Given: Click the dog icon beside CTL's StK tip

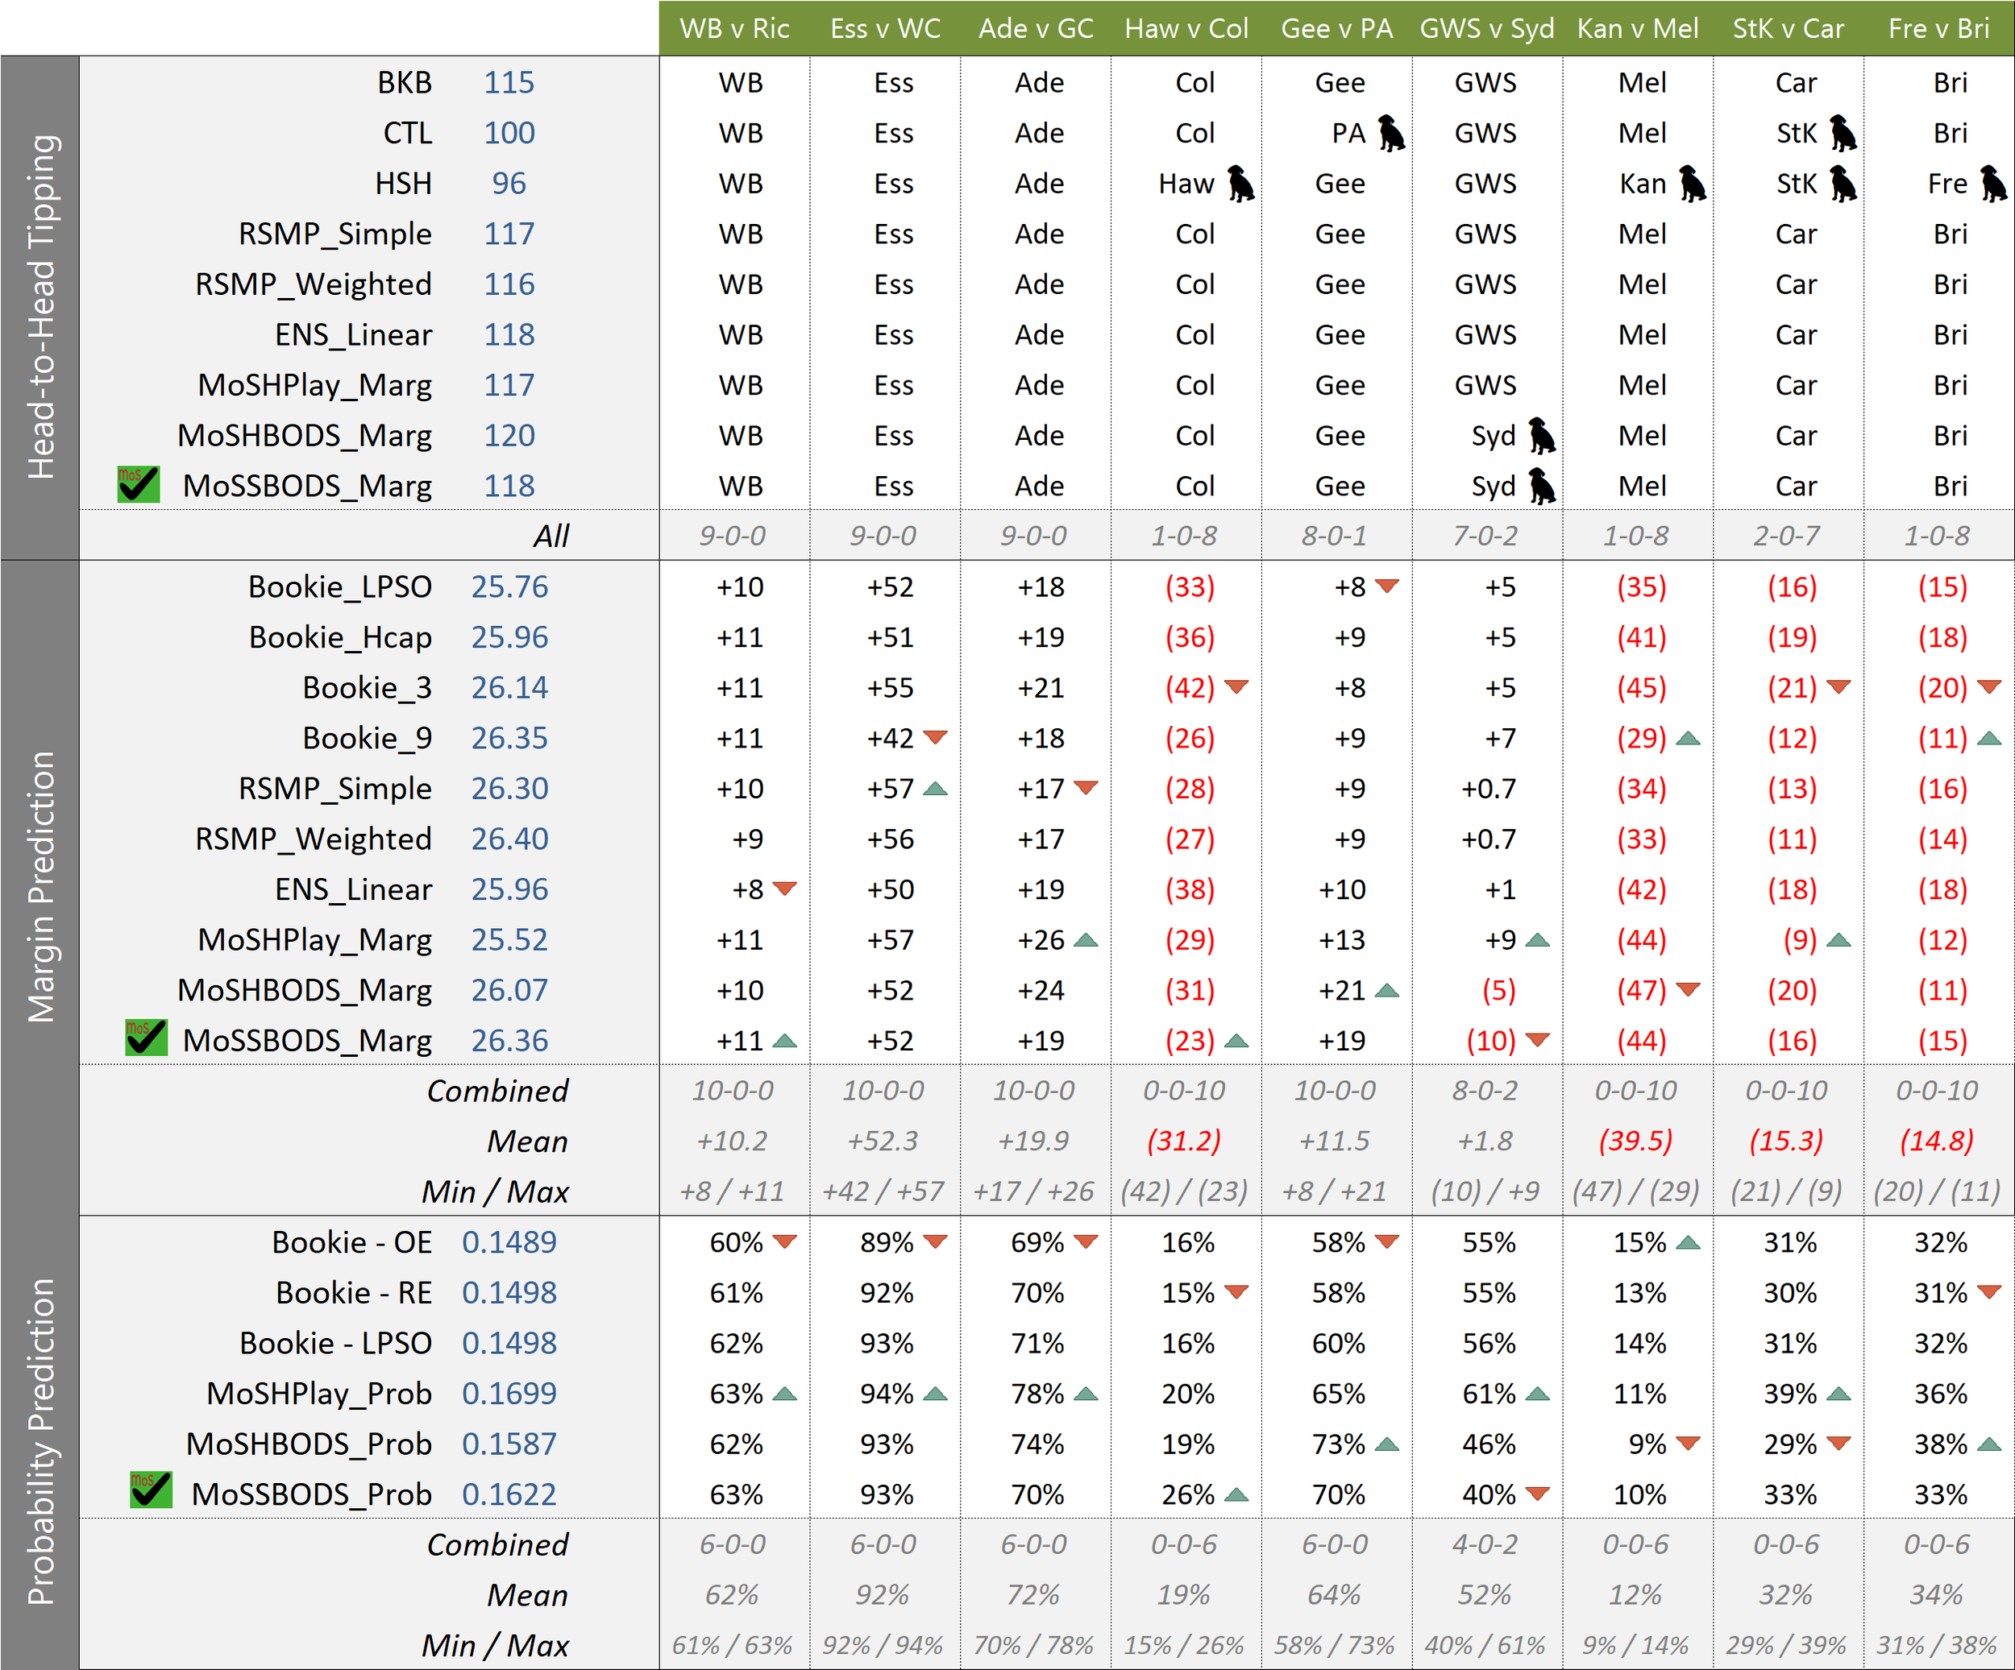Looking at the screenshot, I should [x=1843, y=134].
